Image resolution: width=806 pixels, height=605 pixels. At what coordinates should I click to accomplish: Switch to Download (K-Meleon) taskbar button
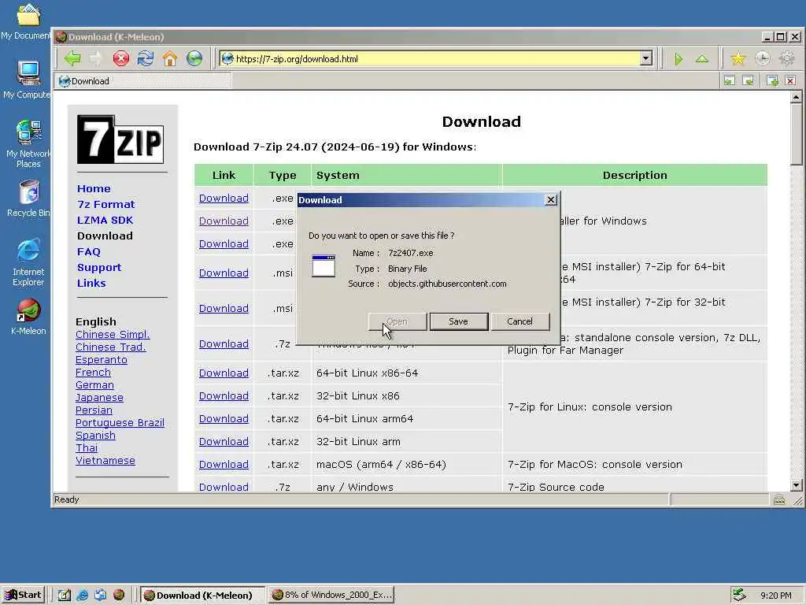click(202, 596)
